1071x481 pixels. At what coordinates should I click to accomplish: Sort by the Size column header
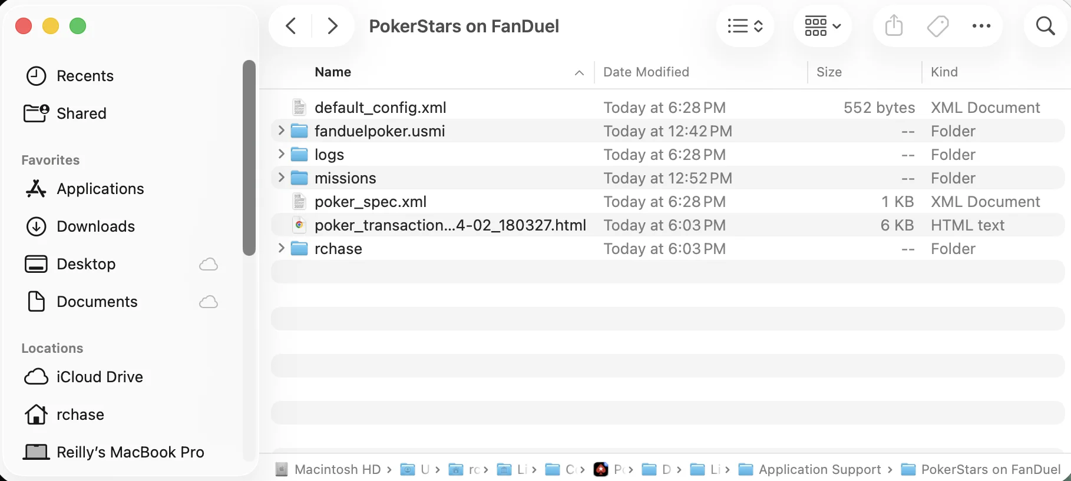[829, 72]
